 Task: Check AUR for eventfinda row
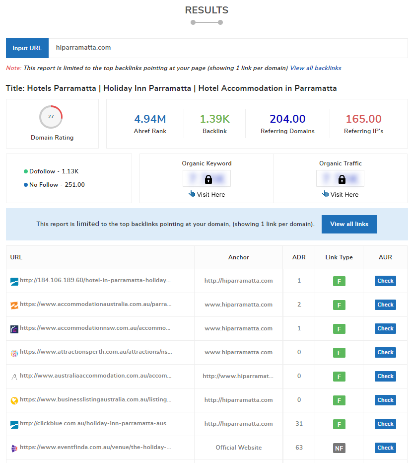385,448
